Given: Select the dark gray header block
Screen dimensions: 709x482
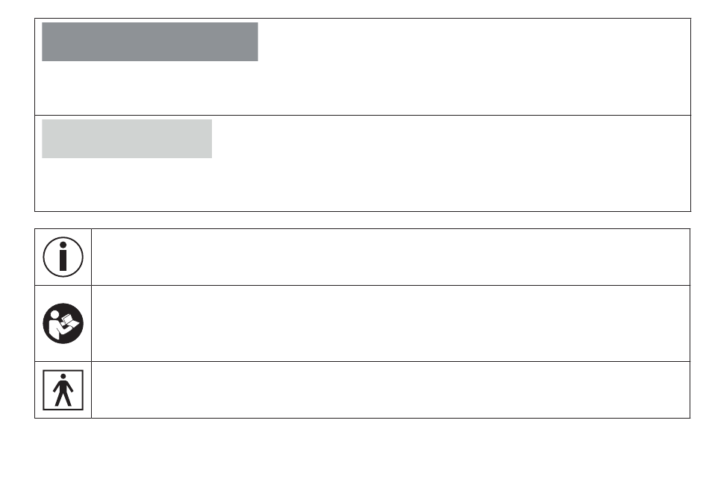Looking at the screenshot, I should pyautogui.click(x=150, y=42).
